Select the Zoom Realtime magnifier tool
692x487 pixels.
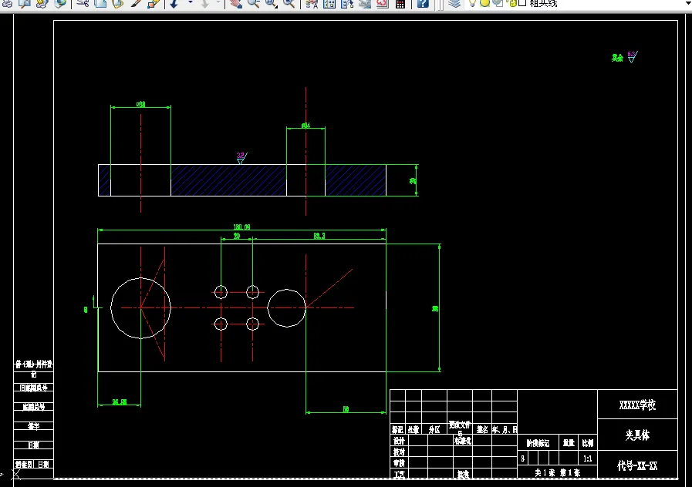pyautogui.click(x=254, y=4)
